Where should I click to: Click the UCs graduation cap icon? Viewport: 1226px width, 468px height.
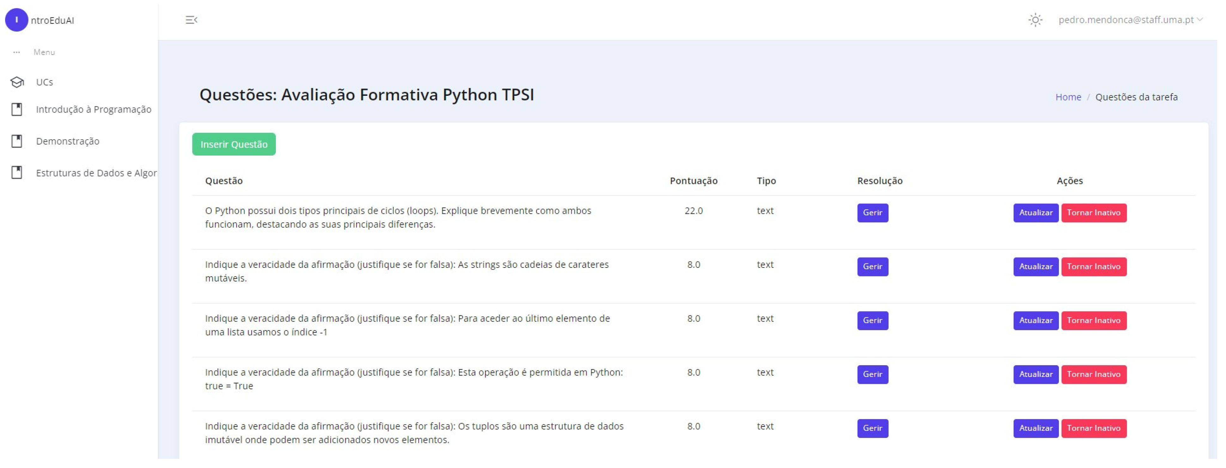pos(17,82)
